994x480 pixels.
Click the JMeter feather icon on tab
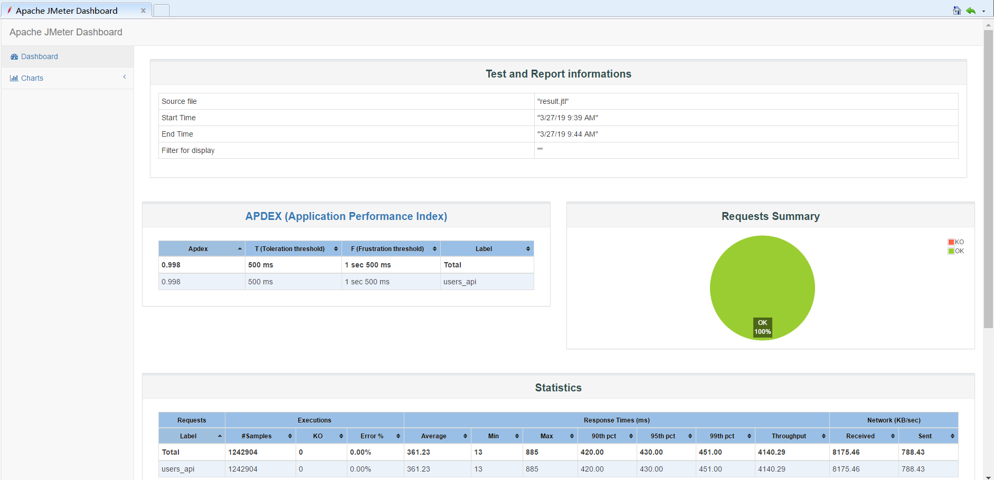point(10,10)
